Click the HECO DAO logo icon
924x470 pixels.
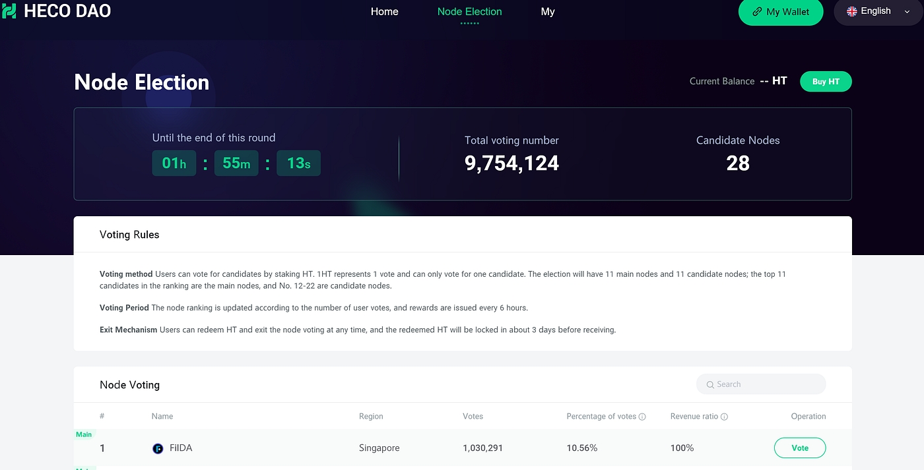pos(9,11)
